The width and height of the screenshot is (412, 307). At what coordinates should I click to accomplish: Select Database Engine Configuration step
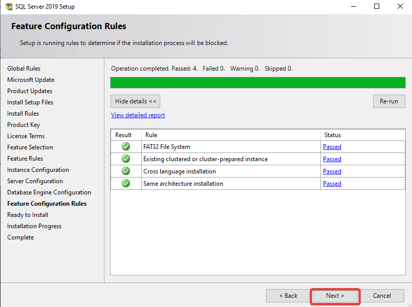pyautogui.click(x=49, y=192)
